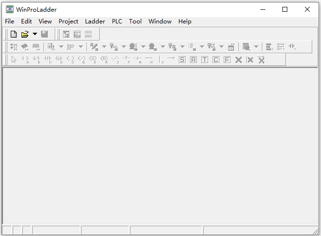The height and width of the screenshot is (236, 321).
Task: Click the plain X delete element icon
Action: [x=238, y=60]
